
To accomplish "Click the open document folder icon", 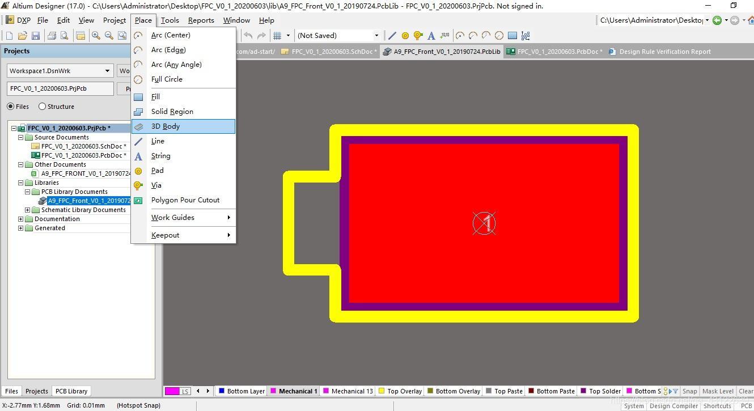I will [x=23, y=36].
